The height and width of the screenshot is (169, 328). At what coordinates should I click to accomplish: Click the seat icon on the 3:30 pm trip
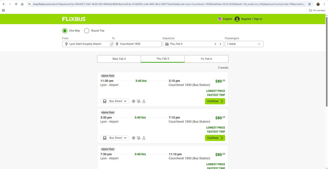144,138
